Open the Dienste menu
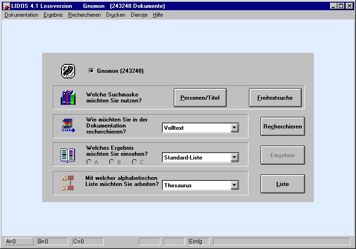356x249 pixels. [x=139, y=15]
